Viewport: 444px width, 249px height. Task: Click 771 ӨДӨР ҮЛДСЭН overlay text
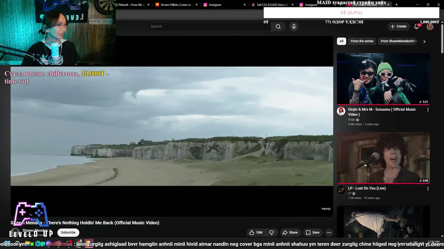(344, 22)
